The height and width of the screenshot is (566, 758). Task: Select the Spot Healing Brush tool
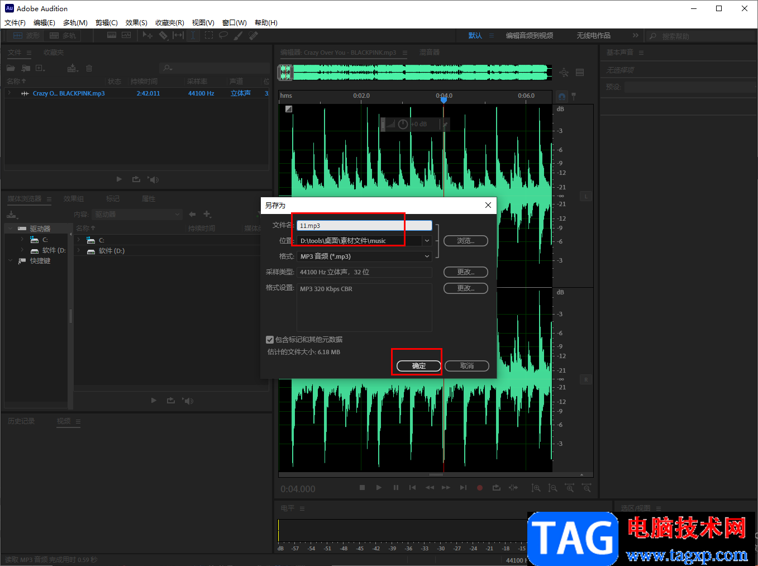point(254,35)
